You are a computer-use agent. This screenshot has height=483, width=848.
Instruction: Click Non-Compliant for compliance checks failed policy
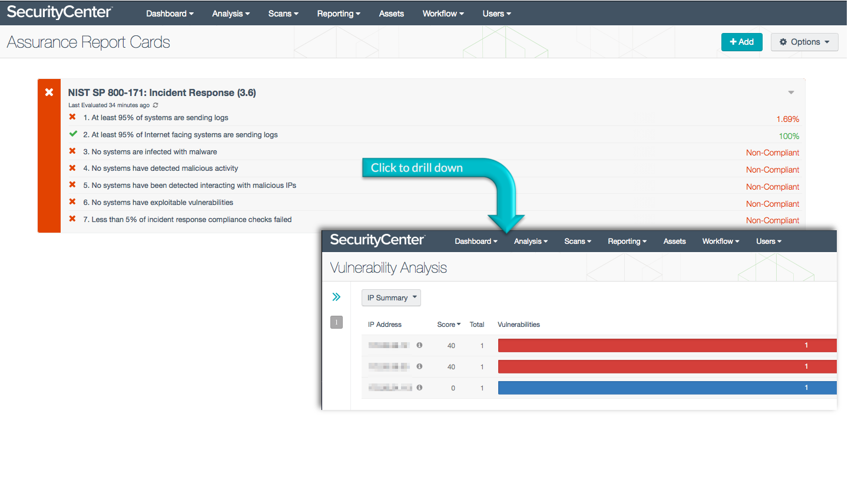coord(773,220)
